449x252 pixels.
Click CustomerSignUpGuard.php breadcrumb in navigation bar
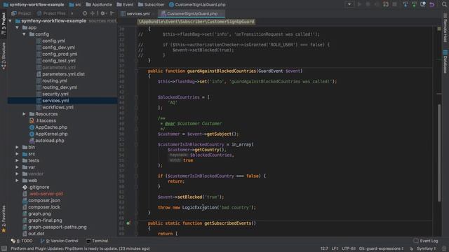(197, 5)
